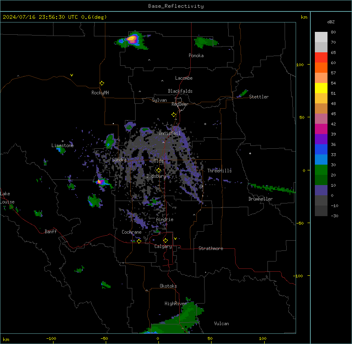352x344 pixels.
Task: Click the HighRiver town label
Action: coord(176,304)
